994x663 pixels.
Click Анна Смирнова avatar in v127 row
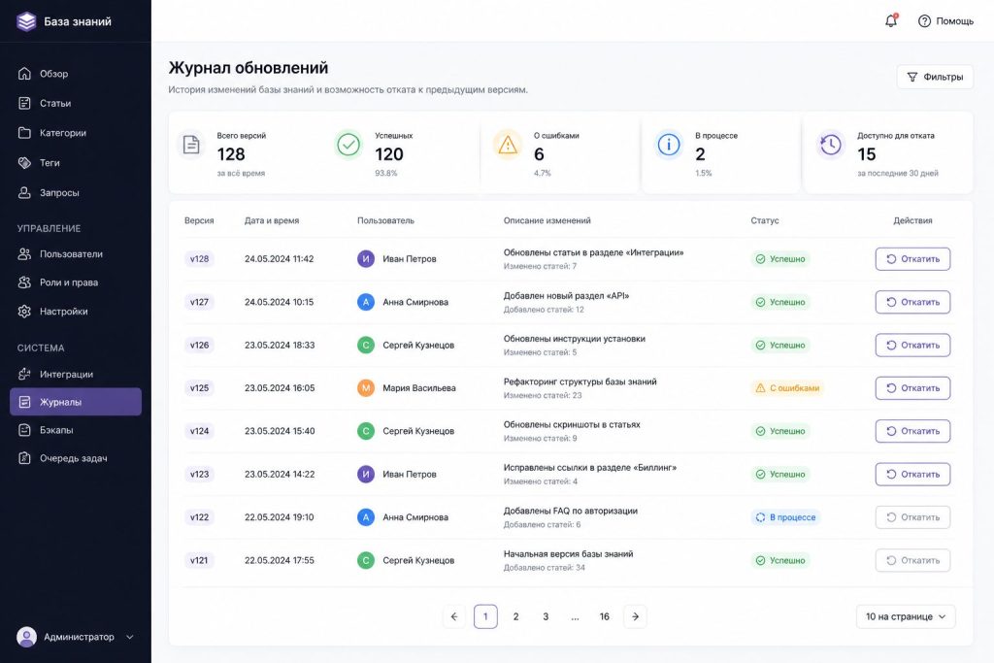tap(366, 302)
